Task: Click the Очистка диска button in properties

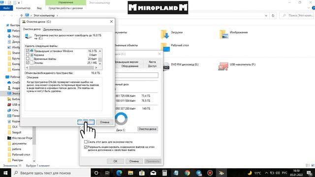Action: point(148,129)
